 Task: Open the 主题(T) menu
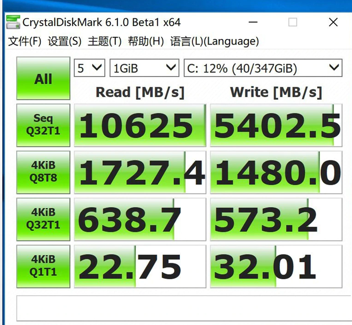point(105,41)
